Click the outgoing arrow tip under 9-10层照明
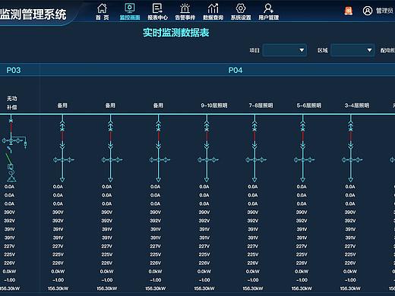This screenshot has width=395, height=296. pos(207,180)
